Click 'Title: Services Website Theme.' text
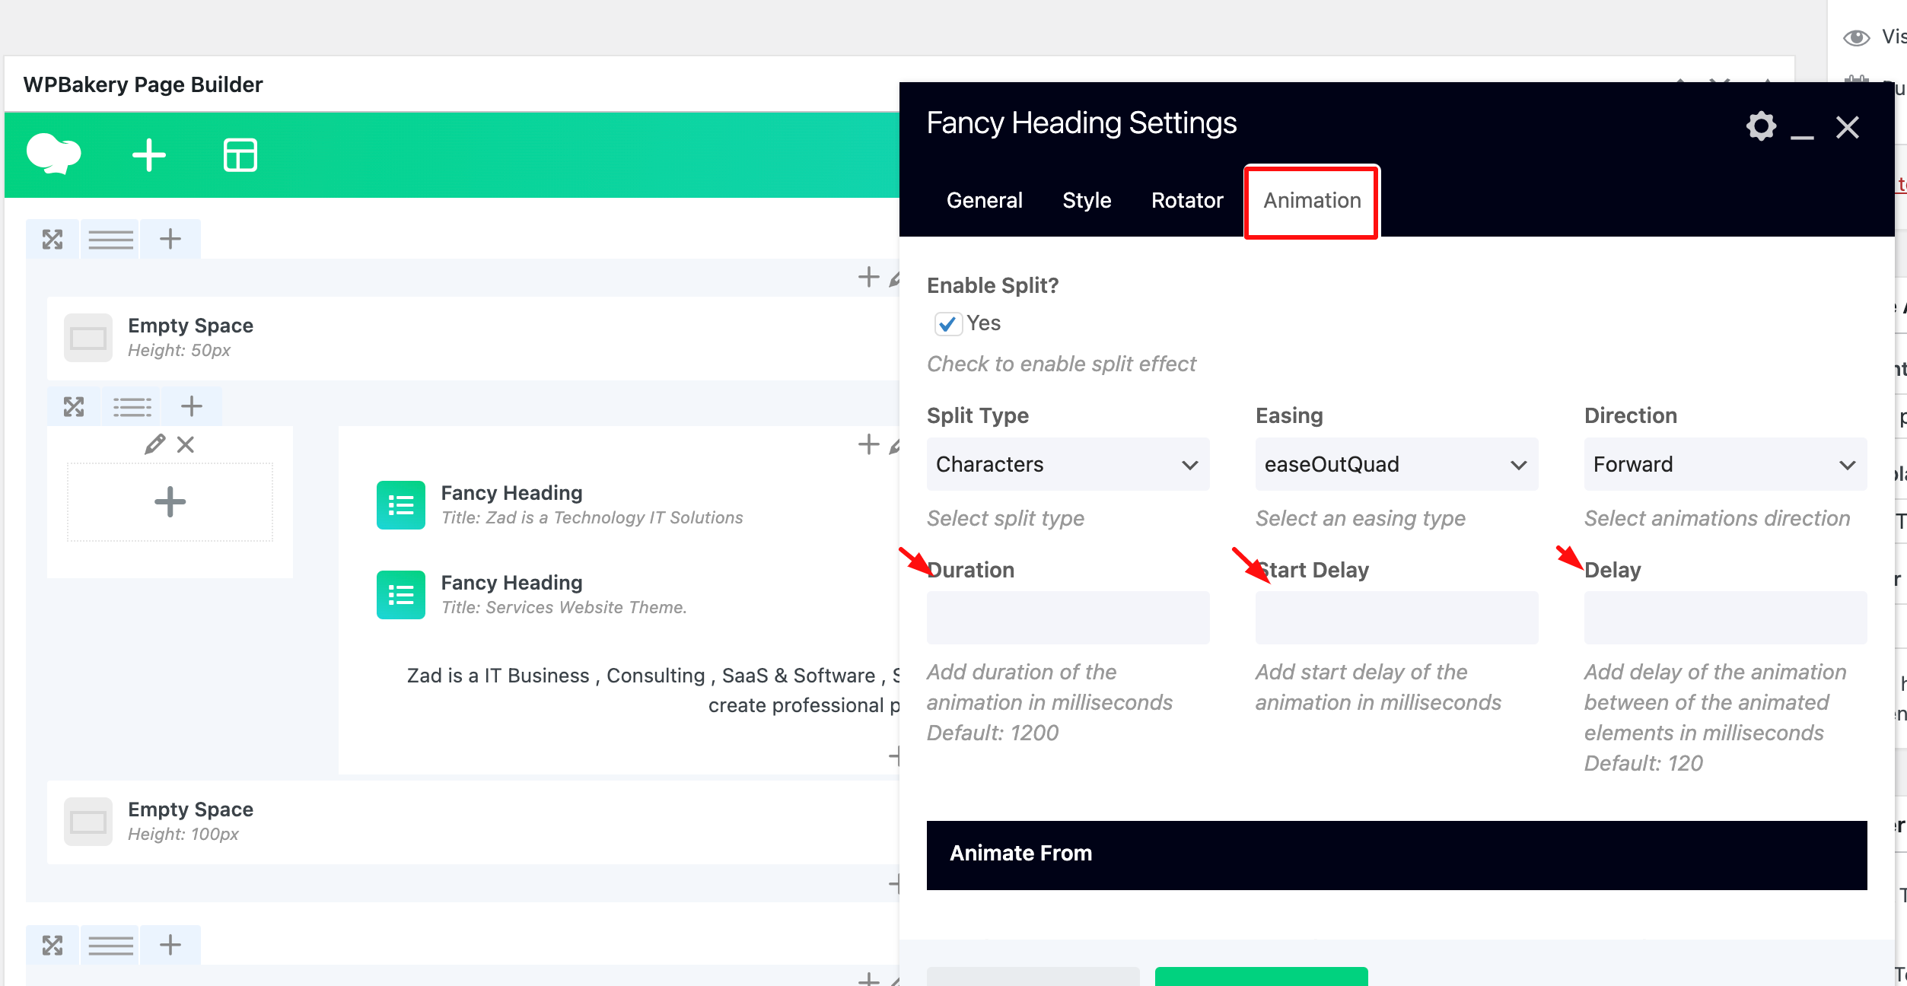Viewport: 1907px width, 986px height. click(x=564, y=608)
